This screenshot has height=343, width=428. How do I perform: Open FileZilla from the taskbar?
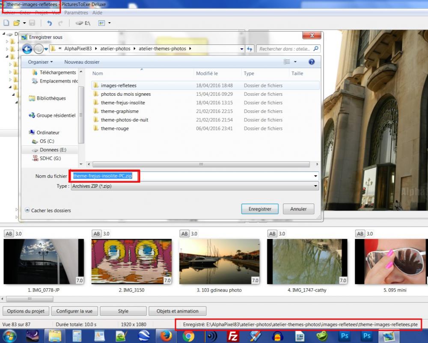233,336
